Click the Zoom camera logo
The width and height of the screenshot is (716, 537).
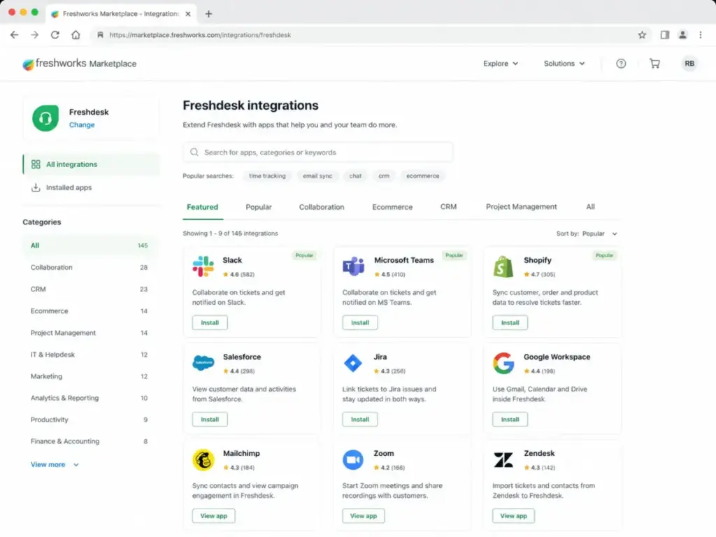point(353,460)
